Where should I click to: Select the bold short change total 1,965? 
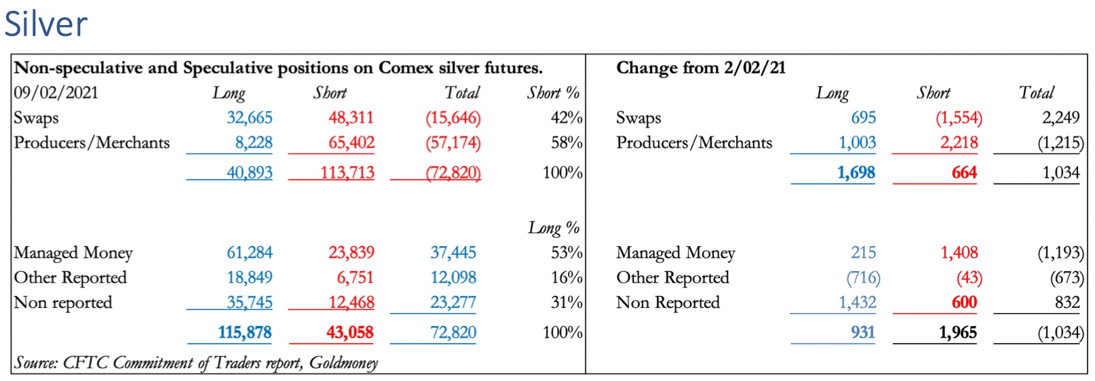pos(957,333)
